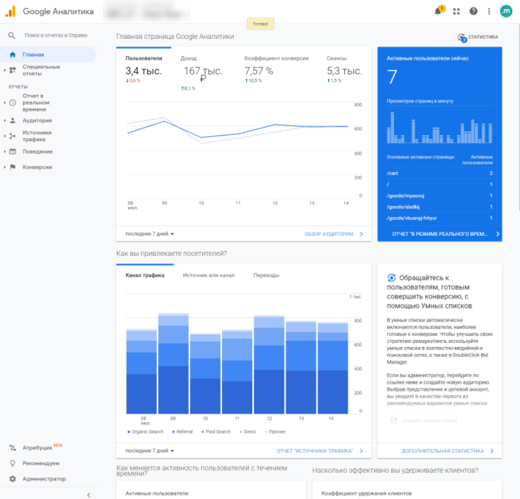Click the Специальные отчеты dashboard icon
This screenshot has height=499, width=520.
[13, 70]
